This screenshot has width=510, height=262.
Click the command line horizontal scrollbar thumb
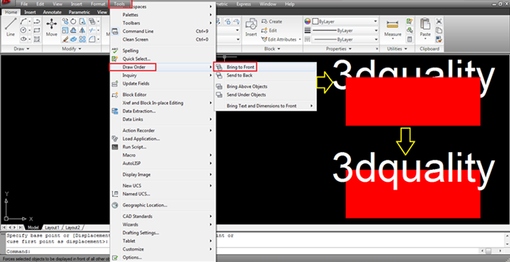click(x=488, y=251)
